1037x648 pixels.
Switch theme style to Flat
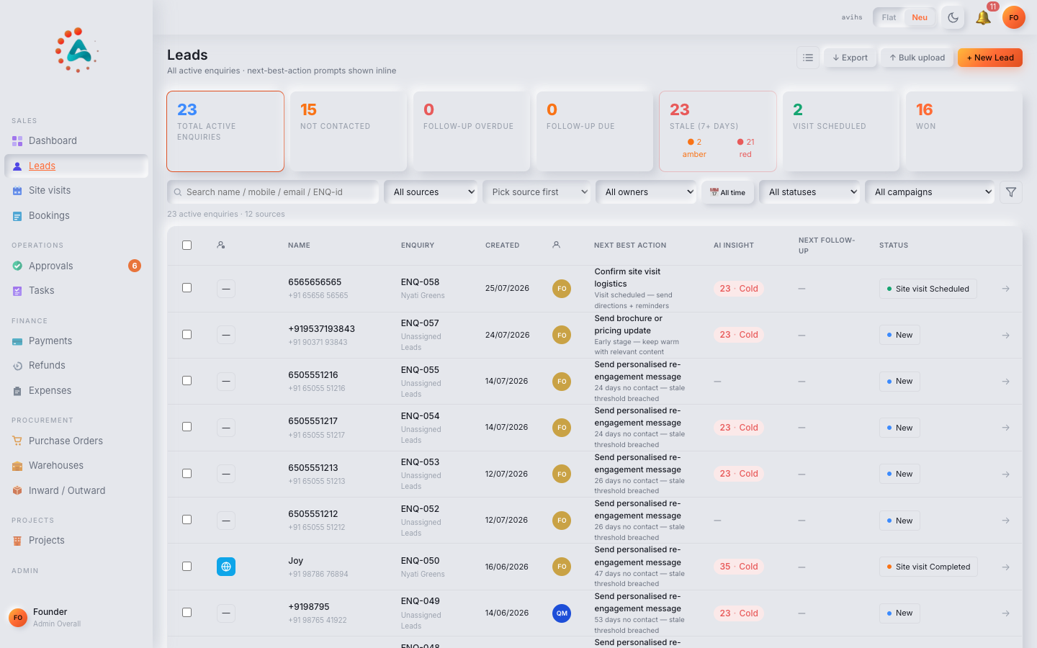point(889,17)
